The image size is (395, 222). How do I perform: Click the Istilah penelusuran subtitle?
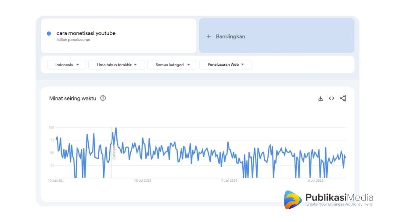tap(73, 40)
